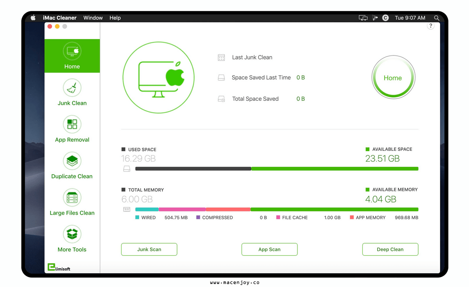Open the Window menu
The width and height of the screenshot is (469, 287).
[93, 18]
